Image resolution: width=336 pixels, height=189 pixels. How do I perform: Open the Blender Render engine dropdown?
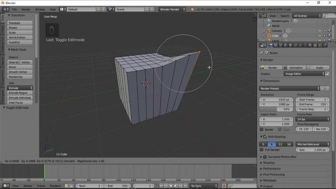pos(172,9)
